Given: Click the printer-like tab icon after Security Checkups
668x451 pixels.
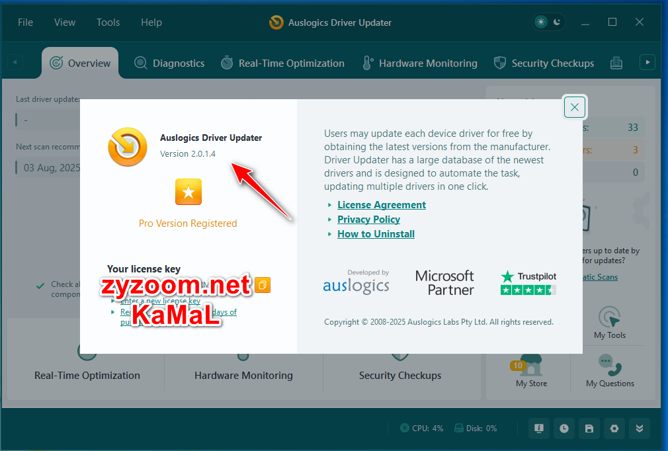Looking at the screenshot, I should click(616, 63).
